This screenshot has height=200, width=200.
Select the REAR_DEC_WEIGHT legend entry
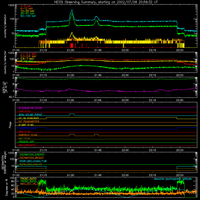[x=31, y=164]
